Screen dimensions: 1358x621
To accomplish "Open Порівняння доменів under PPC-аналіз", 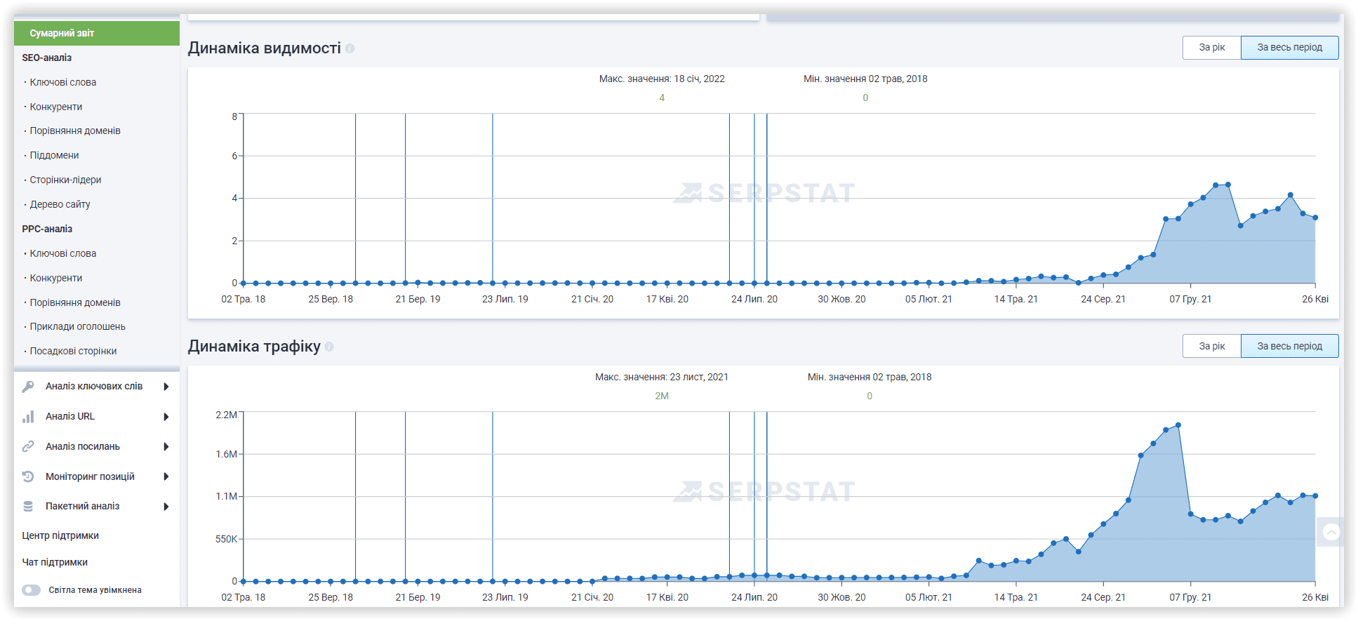I will tap(75, 302).
